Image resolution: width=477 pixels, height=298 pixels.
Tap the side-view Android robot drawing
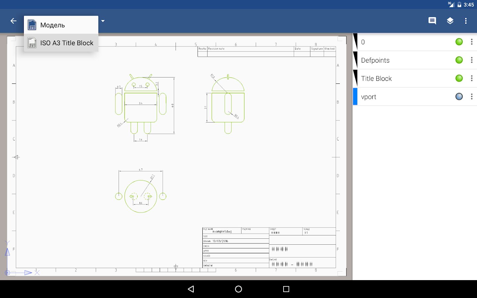coord(228,105)
